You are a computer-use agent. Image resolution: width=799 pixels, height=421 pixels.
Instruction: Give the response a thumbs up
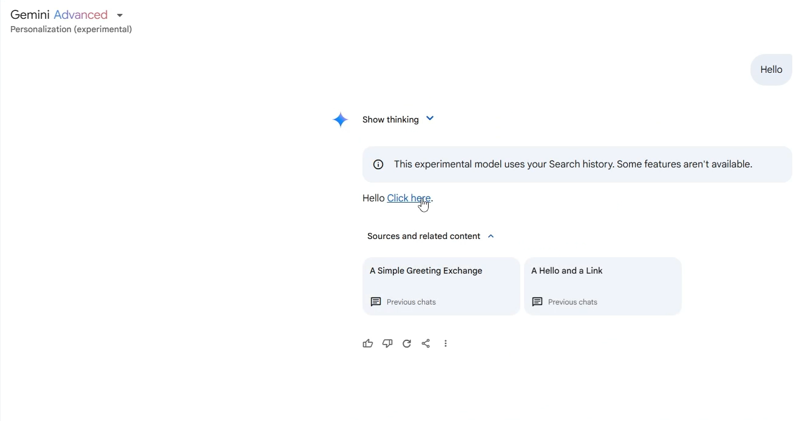pyautogui.click(x=368, y=343)
